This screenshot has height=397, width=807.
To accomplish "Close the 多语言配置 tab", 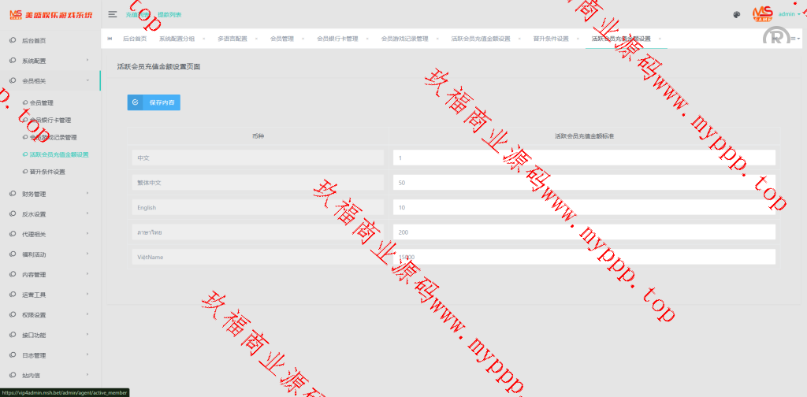I will (x=255, y=39).
